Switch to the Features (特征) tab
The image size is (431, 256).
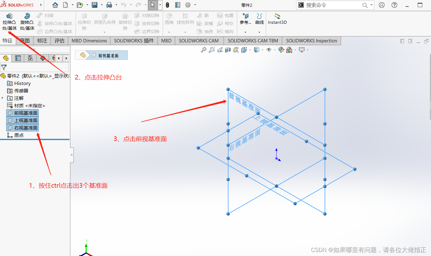pos(7,41)
